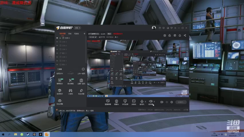
Task: Open the mini games (小游戏) gamepad tool
Action: click(x=70, y=92)
